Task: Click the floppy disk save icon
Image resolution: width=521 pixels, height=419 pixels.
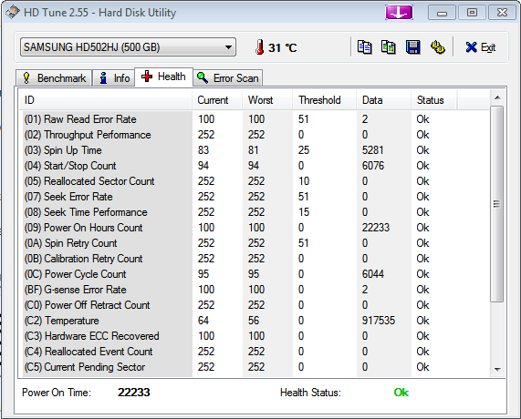Action: pos(413,47)
